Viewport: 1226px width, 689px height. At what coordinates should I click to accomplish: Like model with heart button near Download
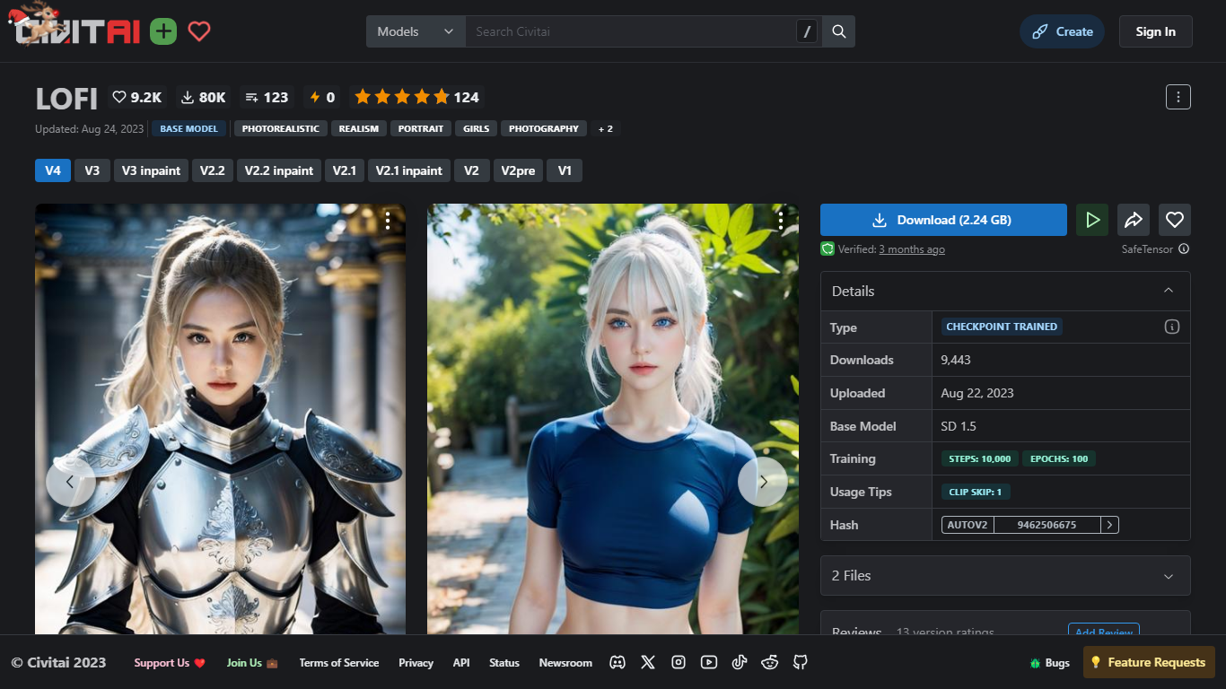[x=1174, y=220]
